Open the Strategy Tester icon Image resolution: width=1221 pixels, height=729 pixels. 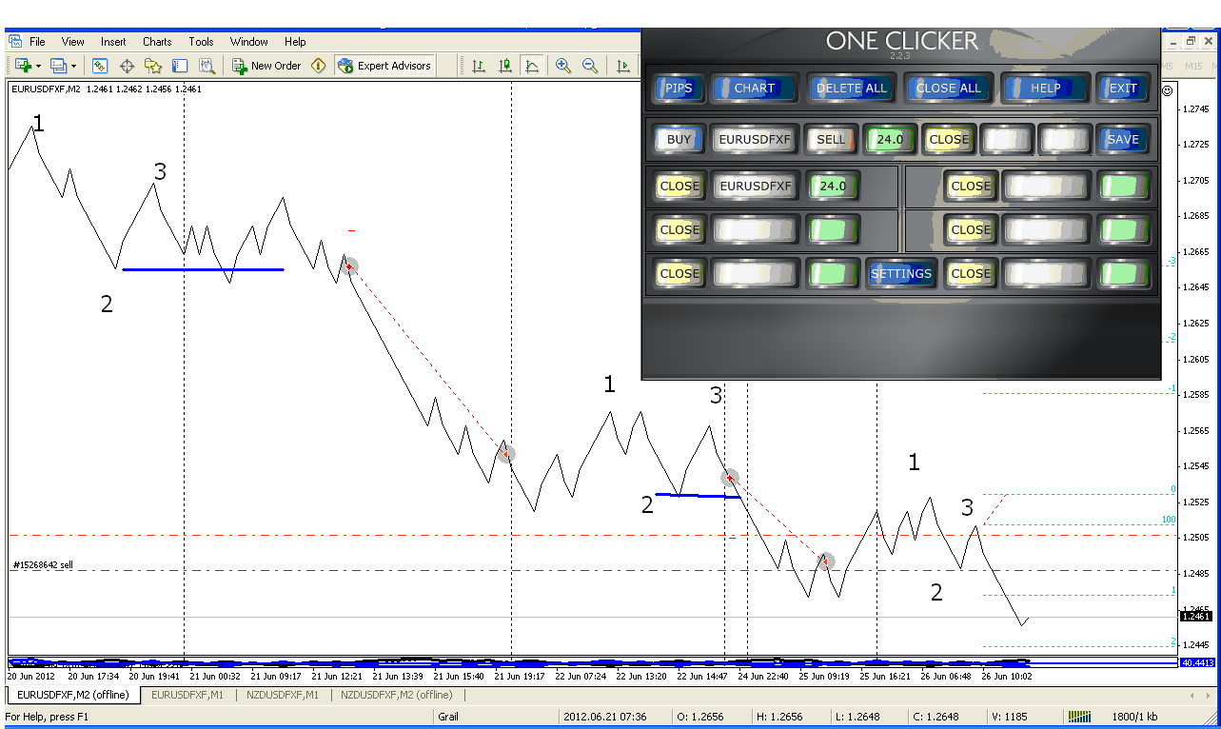[x=207, y=66]
